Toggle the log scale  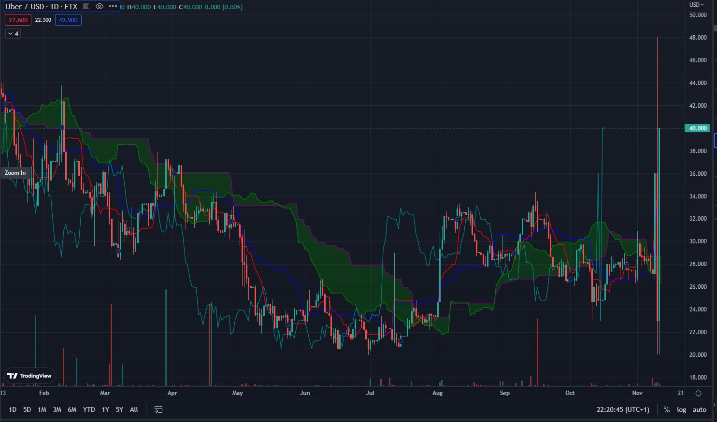point(681,409)
